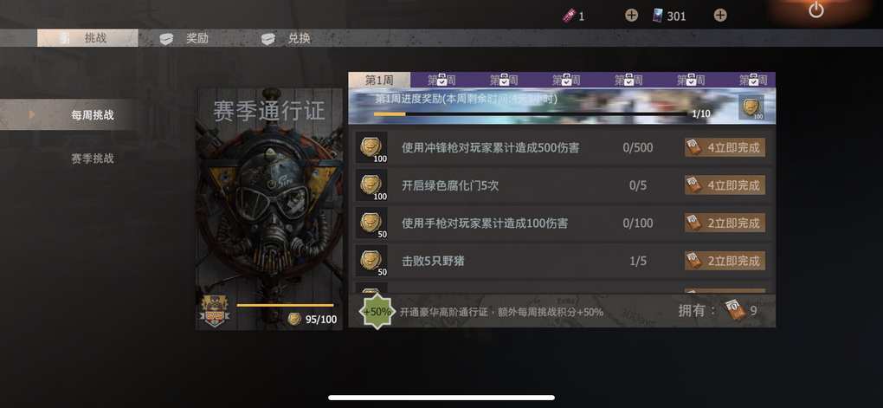The image size is (883, 408).
Task: Tap the week 1 progress bar
Action: [x=530, y=113]
